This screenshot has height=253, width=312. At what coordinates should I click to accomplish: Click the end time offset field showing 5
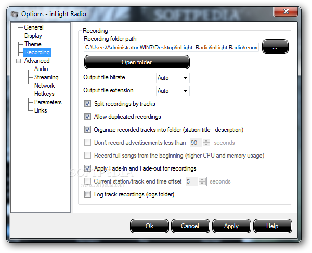pyautogui.click(x=192, y=181)
